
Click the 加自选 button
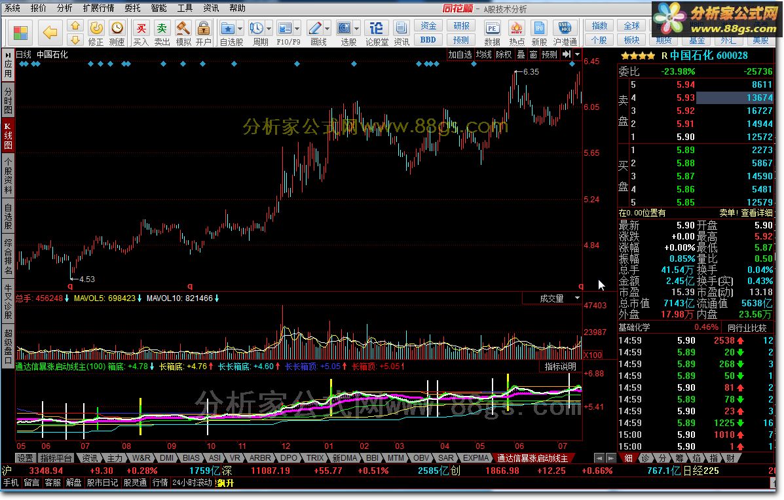click(x=460, y=54)
